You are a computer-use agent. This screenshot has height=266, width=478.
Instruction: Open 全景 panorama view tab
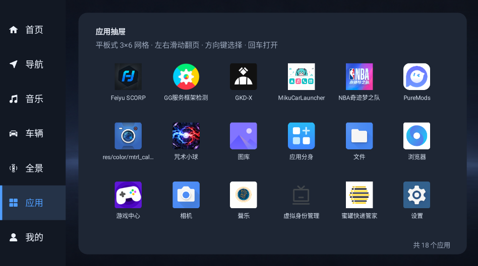point(33,168)
